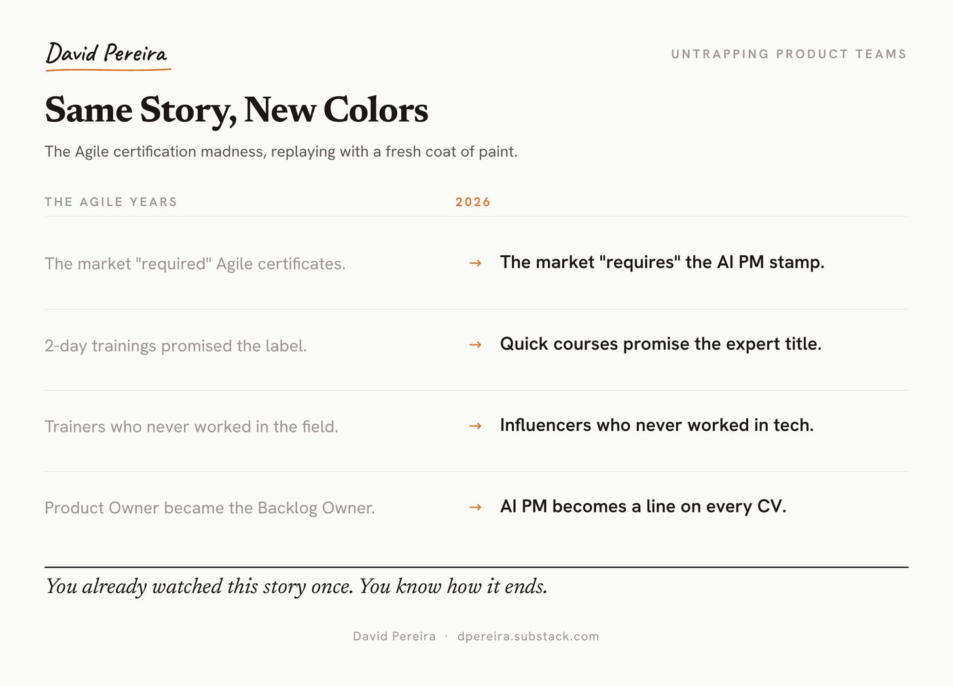Image resolution: width=953 pixels, height=686 pixels.
Task: Click the 'THE AGILE YEARS' column heading
Action: coord(111,202)
